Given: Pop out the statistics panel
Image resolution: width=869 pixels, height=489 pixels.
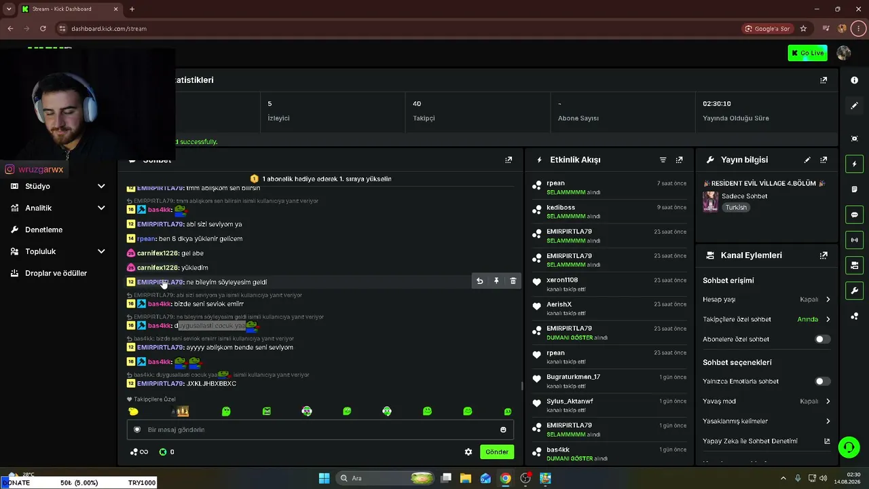Looking at the screenshot, I should point(824,80).
